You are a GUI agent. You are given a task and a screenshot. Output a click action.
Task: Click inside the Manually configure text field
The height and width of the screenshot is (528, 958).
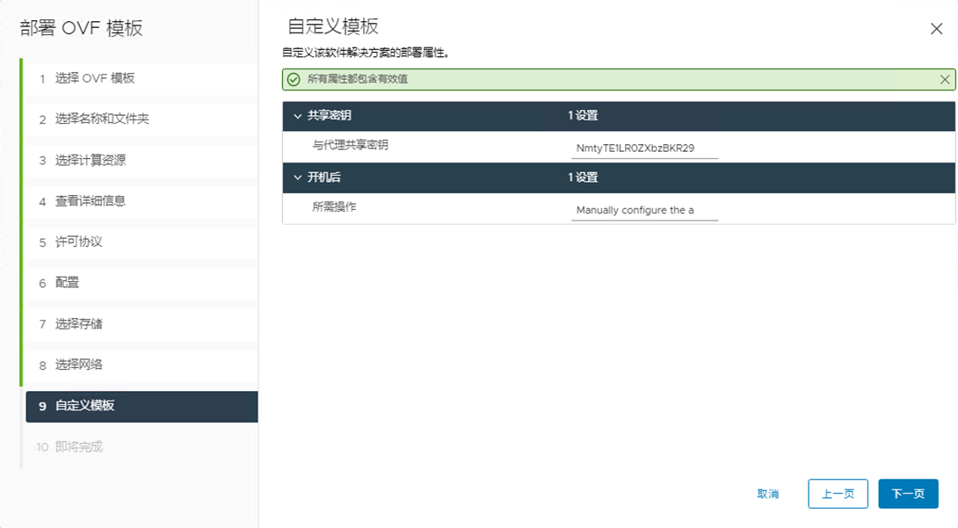644,209
